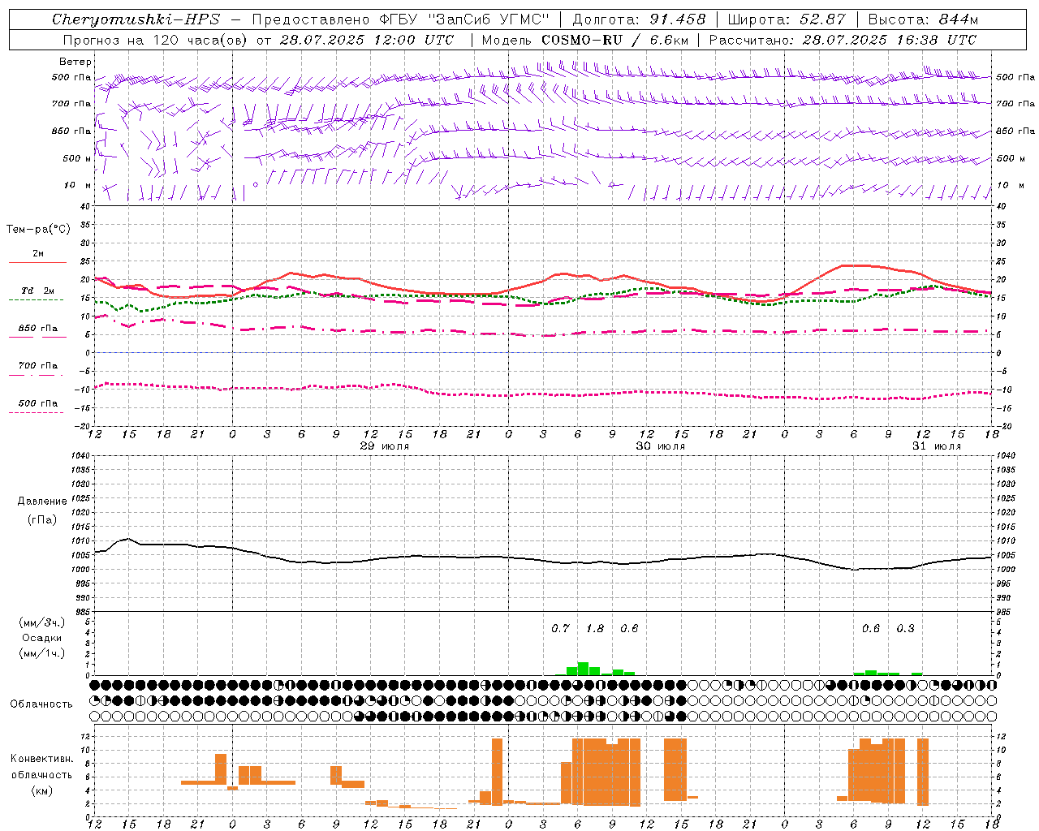This screenshot has height=831, width=1039.
Task: Click the Ветер panel label
Action: pyautogui.click(x=75, y=62)
